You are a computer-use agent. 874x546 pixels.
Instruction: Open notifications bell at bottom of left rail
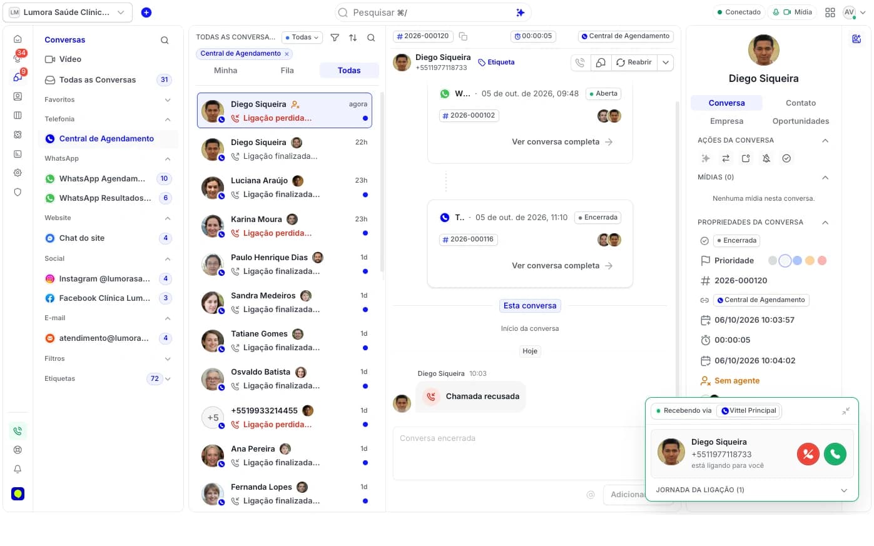pos(18,469)
